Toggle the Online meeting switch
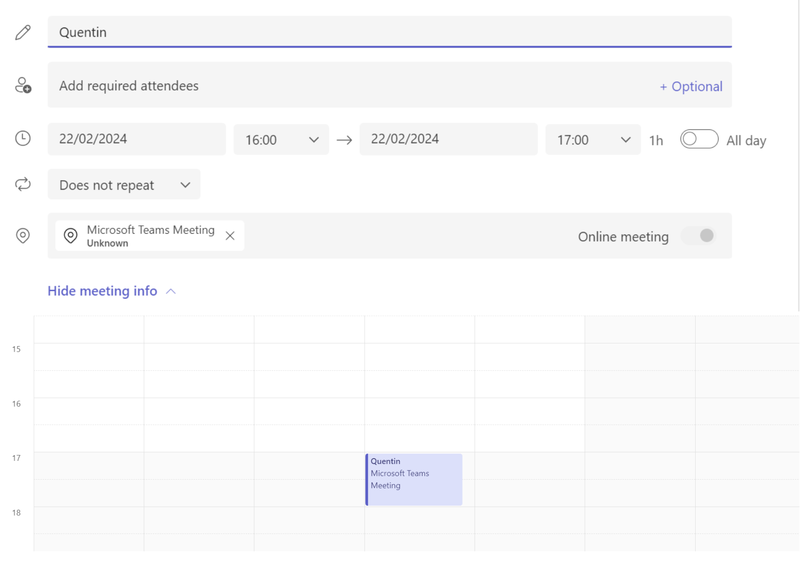This screenshot has height=567, width=800. (699, 235)
